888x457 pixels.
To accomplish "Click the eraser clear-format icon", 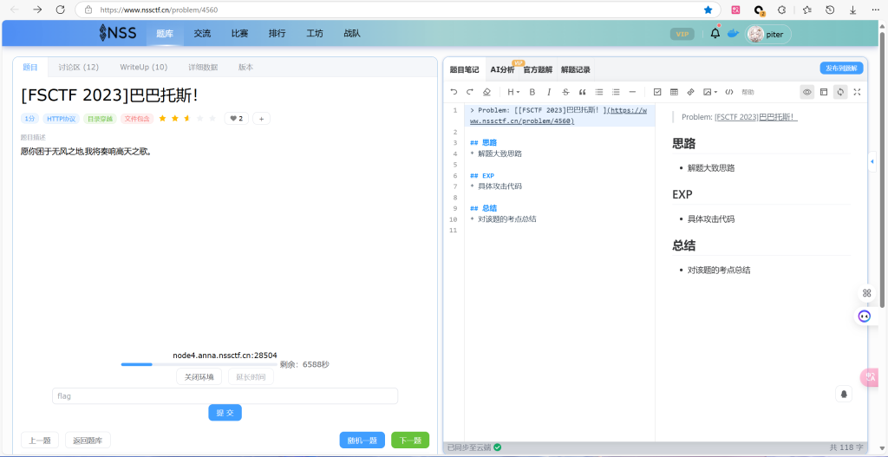I will (x=486, y=92).
